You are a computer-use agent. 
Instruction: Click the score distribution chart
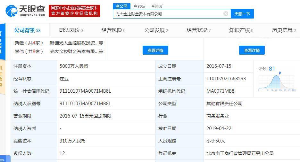277,82
